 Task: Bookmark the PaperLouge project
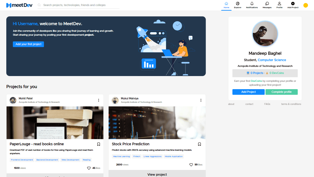[99, 144]
